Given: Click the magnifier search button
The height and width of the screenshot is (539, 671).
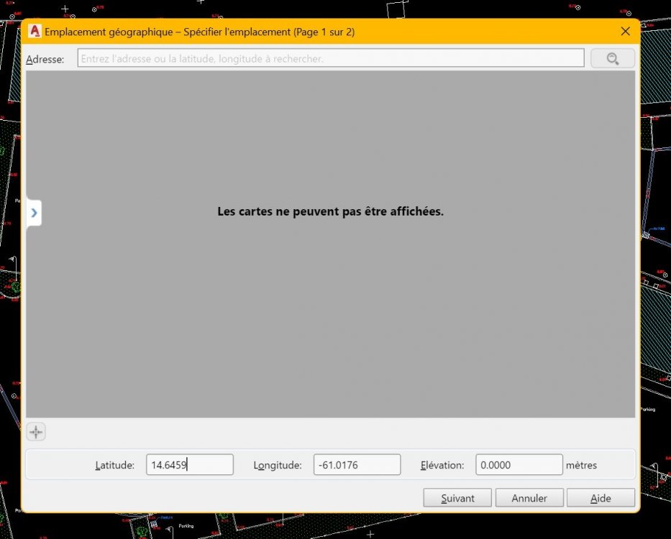Looking at the screenshot, I should [612, 58].
